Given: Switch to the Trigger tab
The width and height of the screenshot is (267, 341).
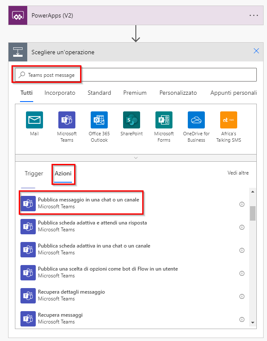Looking at the screenshot, I should point(34,173).
